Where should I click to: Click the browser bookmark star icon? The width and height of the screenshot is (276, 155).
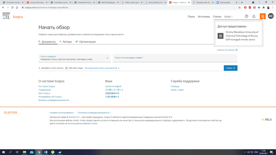click(239, 7)
